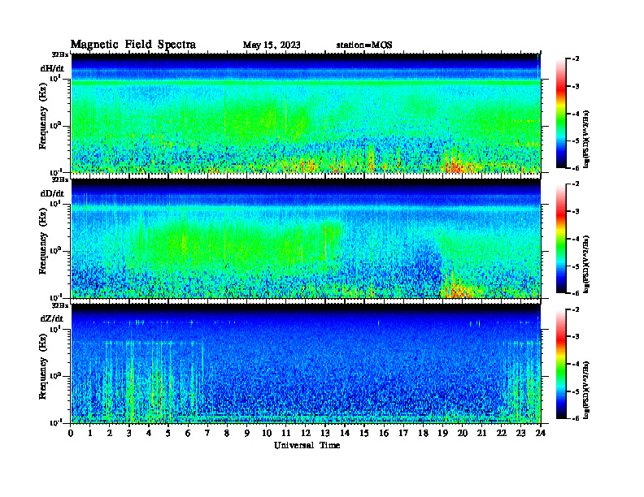Click the hour 4 tick label
The height and width of the screenshot is (497, 644).
point(149,434)
